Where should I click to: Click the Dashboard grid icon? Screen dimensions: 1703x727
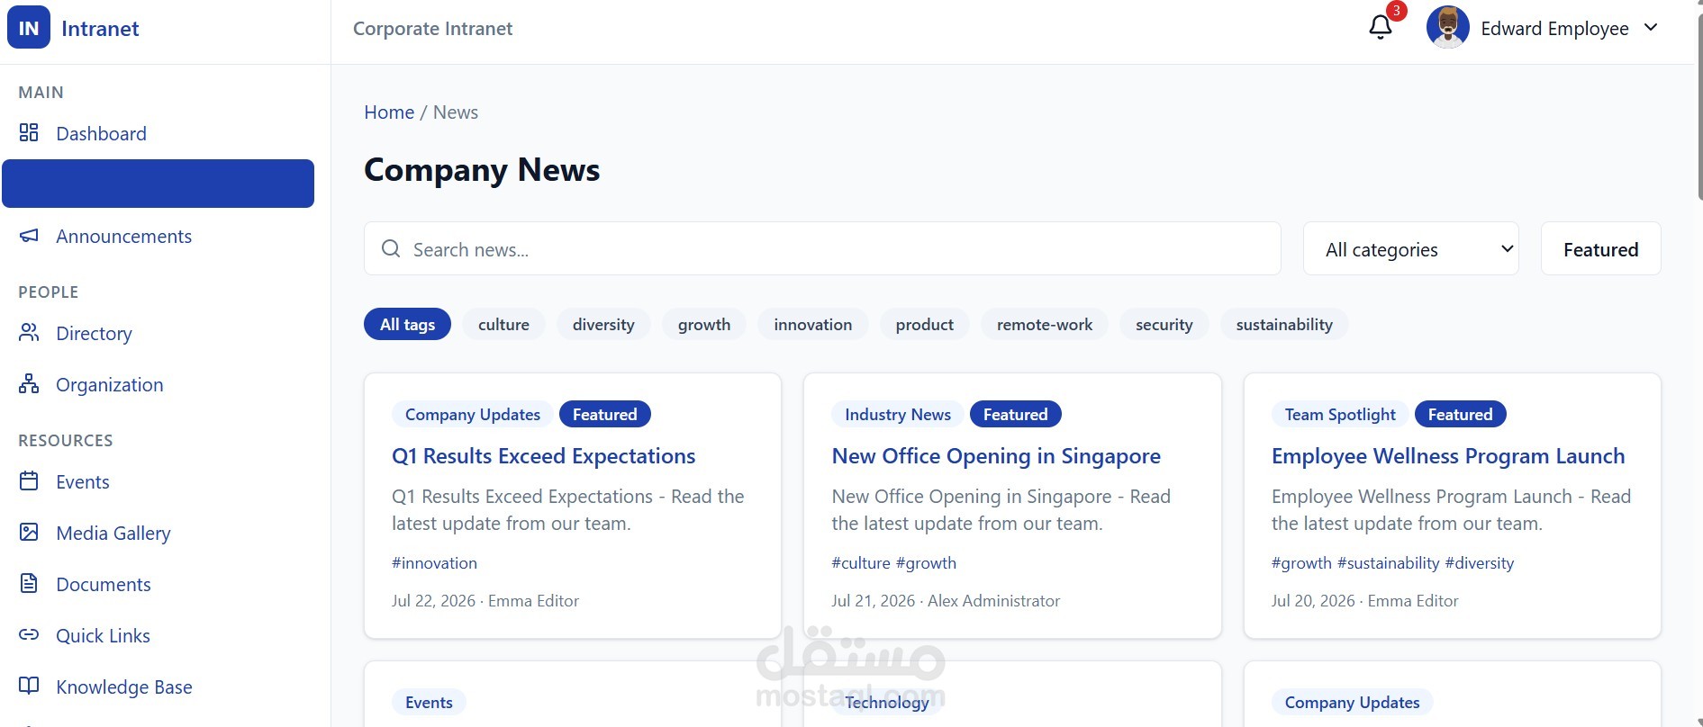pos(29,133)
